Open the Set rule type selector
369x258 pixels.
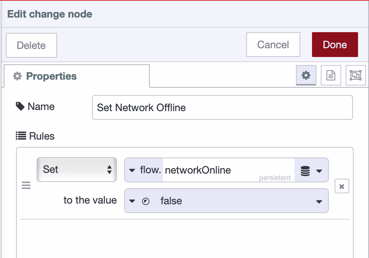coord(77,170)
